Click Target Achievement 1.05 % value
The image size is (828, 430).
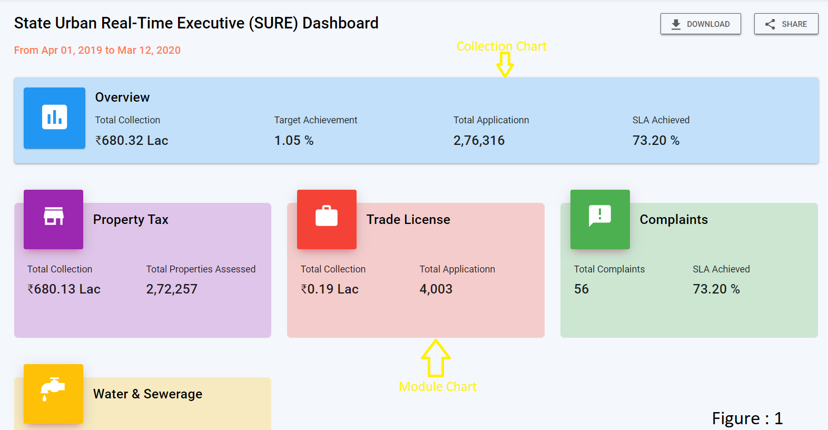tap(294, 141)
